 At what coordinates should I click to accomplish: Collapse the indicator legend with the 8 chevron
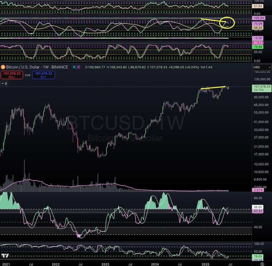click(4, 84)
